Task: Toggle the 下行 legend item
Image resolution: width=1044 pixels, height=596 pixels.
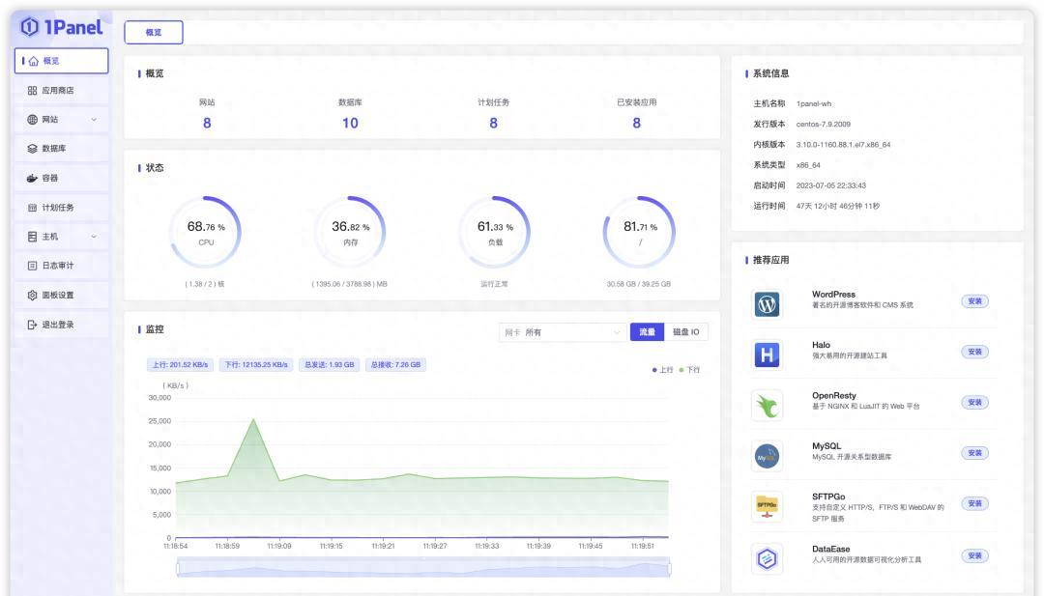Action: [x=689, y=370]
